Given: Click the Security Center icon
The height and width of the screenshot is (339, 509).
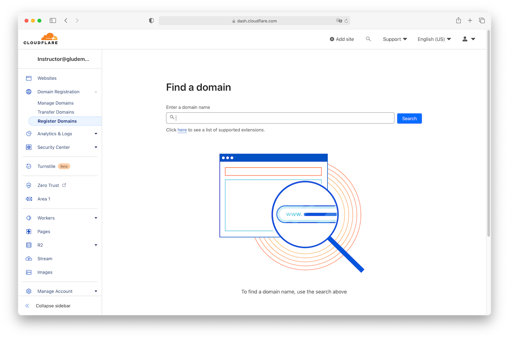Looking at the screenshot, I should tap(29, 148).
